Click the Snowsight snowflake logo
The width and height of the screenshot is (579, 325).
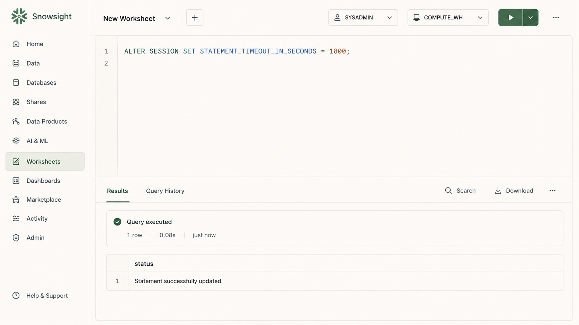point(19,16)
